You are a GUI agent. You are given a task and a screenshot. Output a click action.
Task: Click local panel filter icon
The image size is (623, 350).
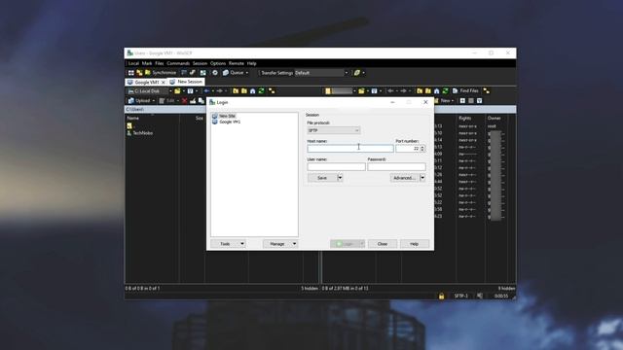(x=191, y=90)
